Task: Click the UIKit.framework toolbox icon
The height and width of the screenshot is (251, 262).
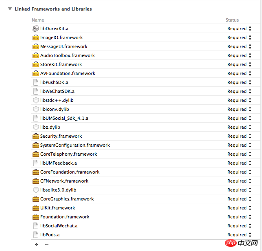Action: point(35,208)
